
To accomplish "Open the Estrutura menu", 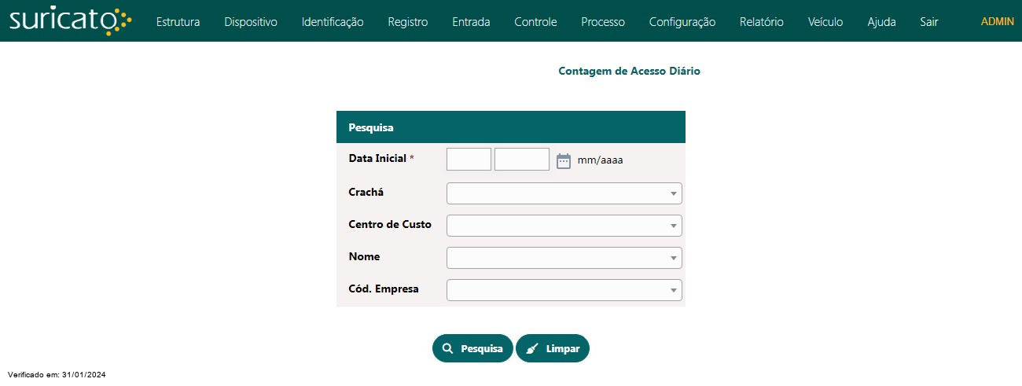I will [178, 22].
